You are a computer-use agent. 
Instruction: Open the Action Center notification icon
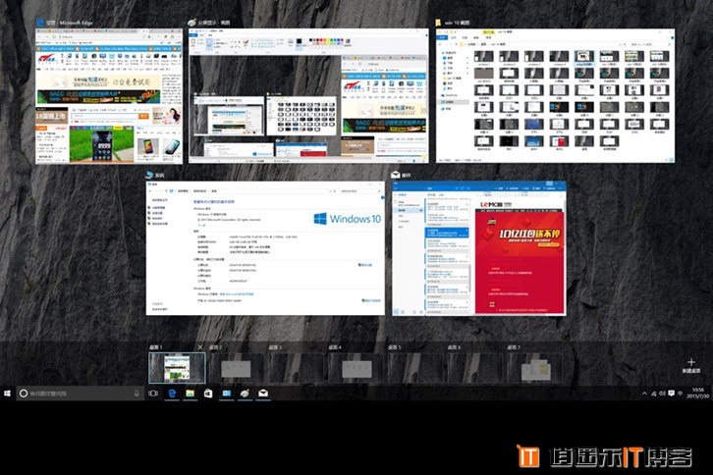click(x=671, y=394)
